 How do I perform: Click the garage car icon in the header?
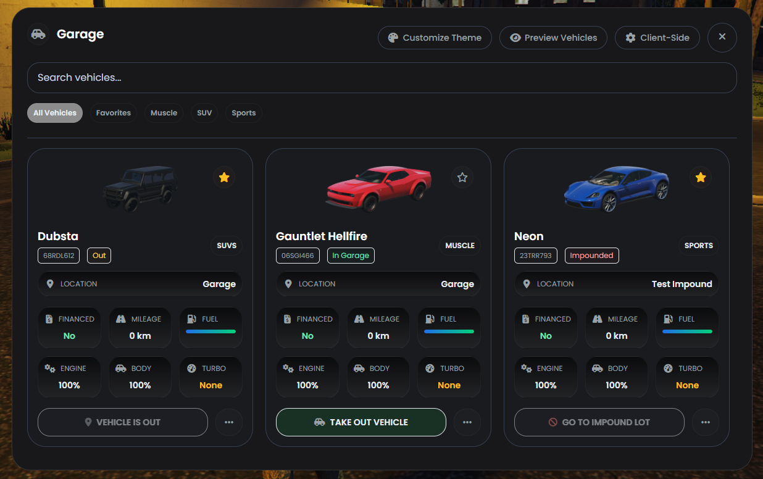click(38, 35)
